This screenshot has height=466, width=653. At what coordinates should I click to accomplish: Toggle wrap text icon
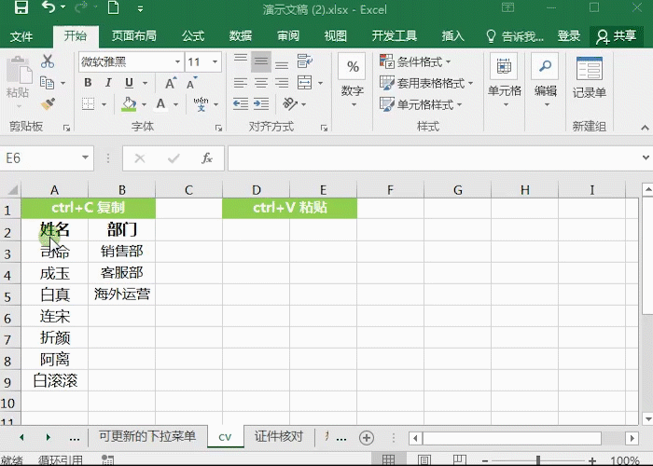(305, 62)
